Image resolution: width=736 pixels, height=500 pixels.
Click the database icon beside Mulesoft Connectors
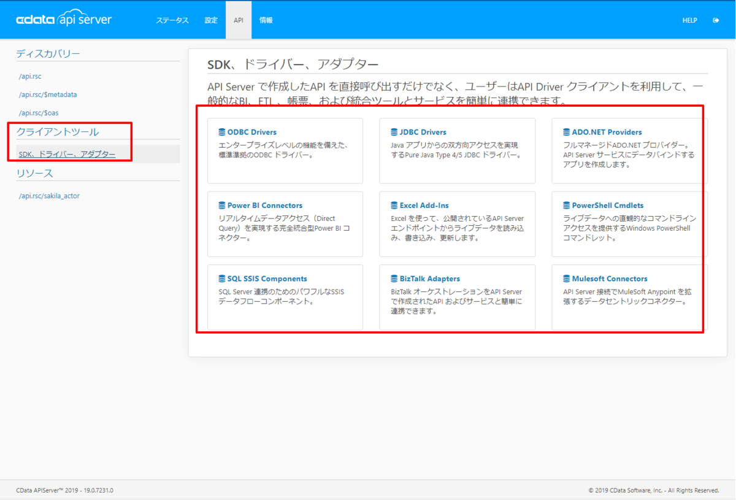click(567, 279)
